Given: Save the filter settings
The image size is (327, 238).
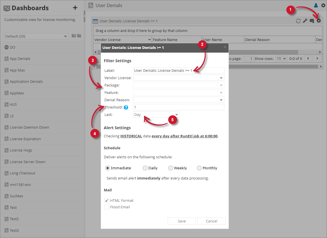Looking at the screenshot, I should (x=182, y=221).
